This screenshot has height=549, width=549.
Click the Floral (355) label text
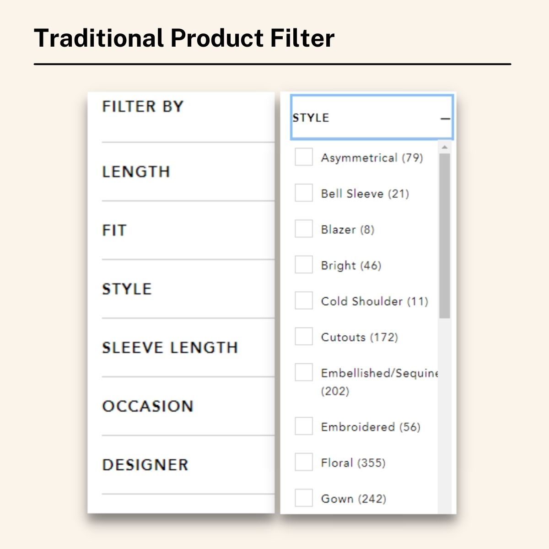(352, 462)
